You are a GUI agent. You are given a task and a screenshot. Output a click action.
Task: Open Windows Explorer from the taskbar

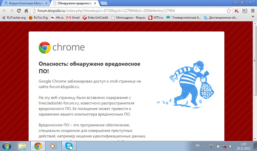click(22, 146)
